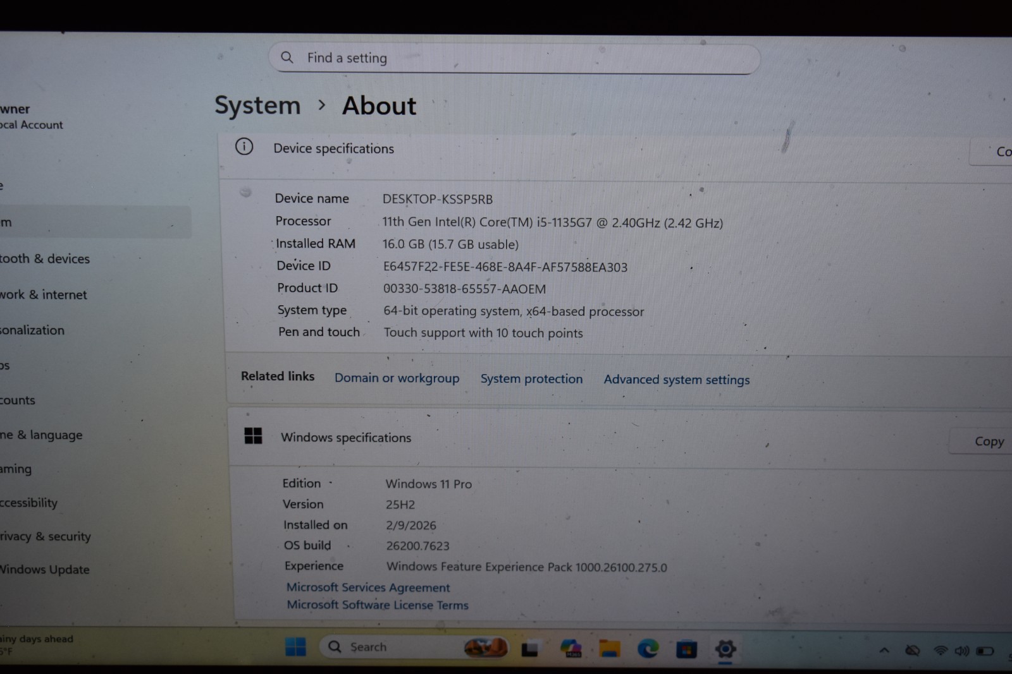Click the magnifier icon in Find a setting
The image size is (1012, 674).
coord(287,57)
